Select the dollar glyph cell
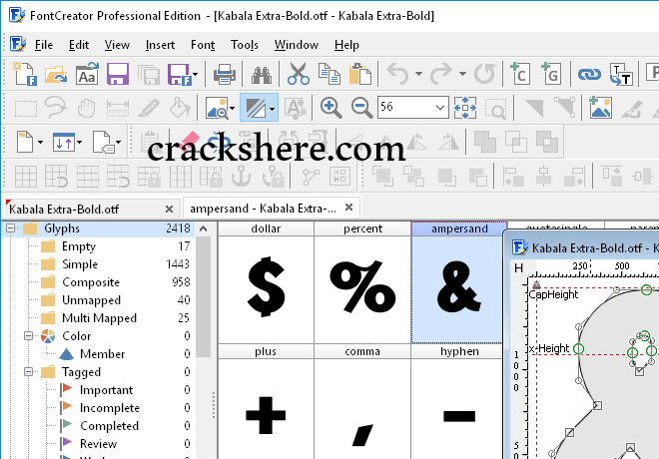This screenshot has width=659, height=459. [x=266, y=282]
